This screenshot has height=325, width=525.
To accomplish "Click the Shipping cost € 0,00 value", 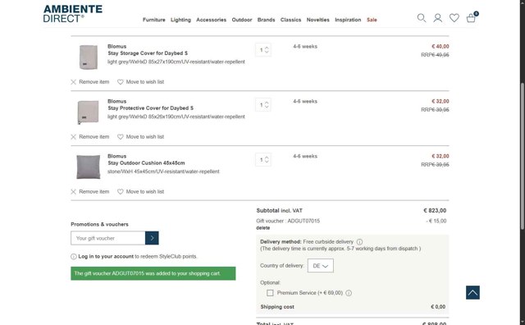I will [438, 307].
